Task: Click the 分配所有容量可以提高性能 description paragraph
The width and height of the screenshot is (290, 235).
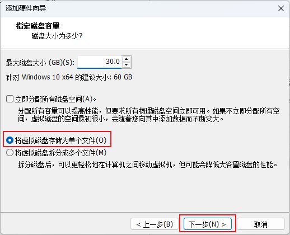Action: tap(149, 115)
